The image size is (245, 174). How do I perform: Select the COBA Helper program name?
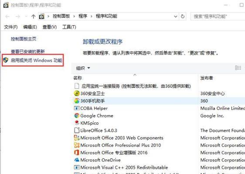click(x=94, y=108)
